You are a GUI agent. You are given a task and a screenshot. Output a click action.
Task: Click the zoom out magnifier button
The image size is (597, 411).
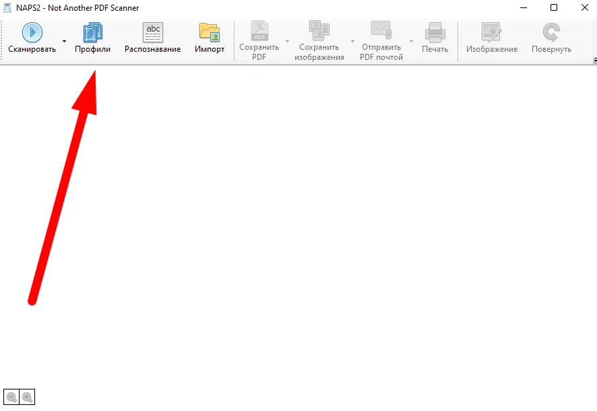pos(11,397)
